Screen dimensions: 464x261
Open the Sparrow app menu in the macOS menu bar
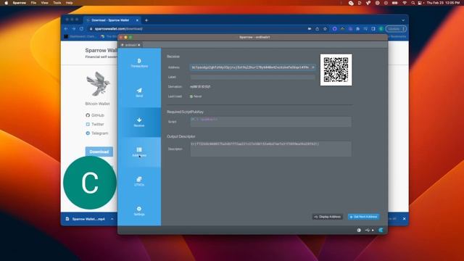[x=20, y=3]
